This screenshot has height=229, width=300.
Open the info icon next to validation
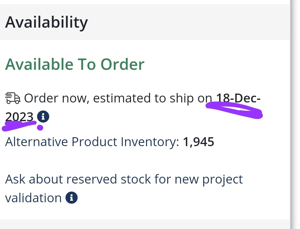point(71,198)
